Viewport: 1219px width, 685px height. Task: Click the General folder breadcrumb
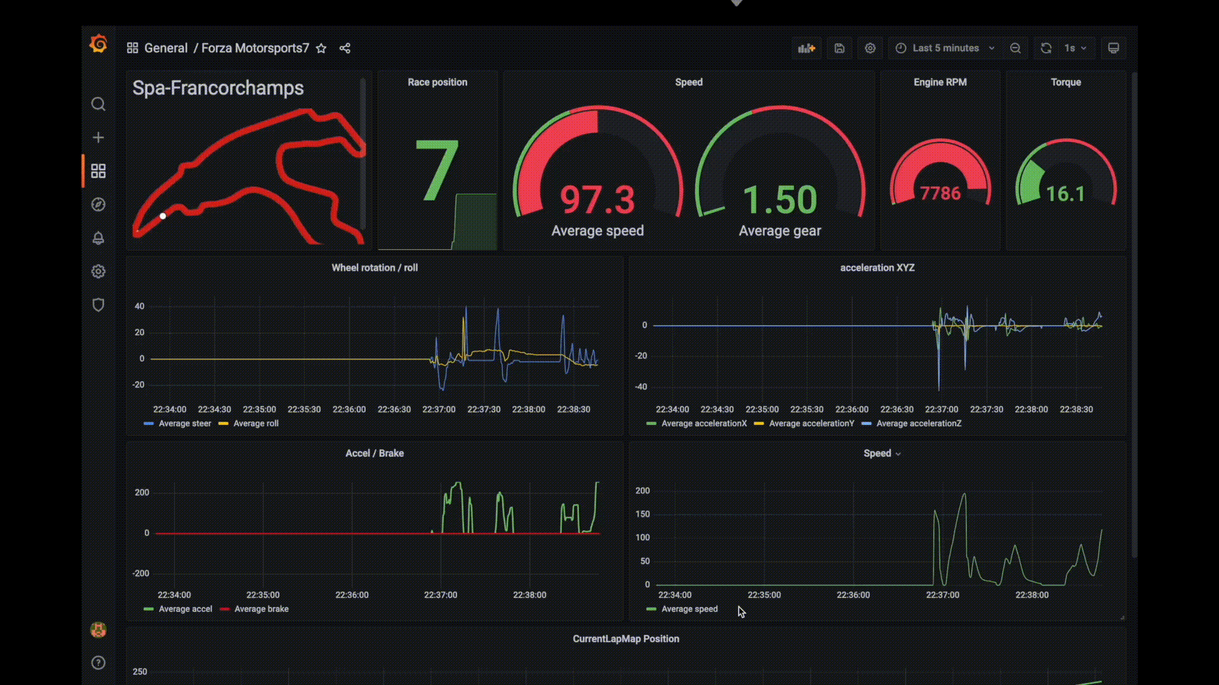(166, 48)
